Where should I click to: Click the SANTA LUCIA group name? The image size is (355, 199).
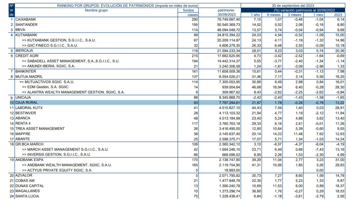(27, 196)
